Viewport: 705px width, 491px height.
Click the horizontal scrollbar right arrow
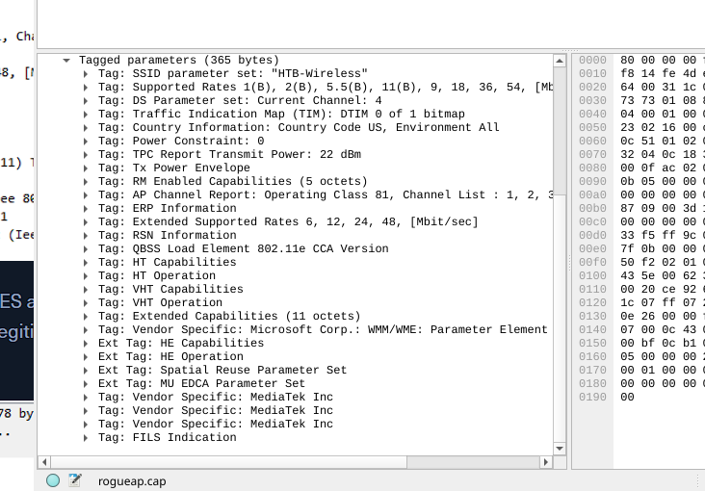(546, 462)
